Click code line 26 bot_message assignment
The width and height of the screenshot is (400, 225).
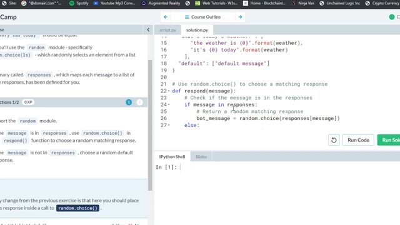(268, 118)
